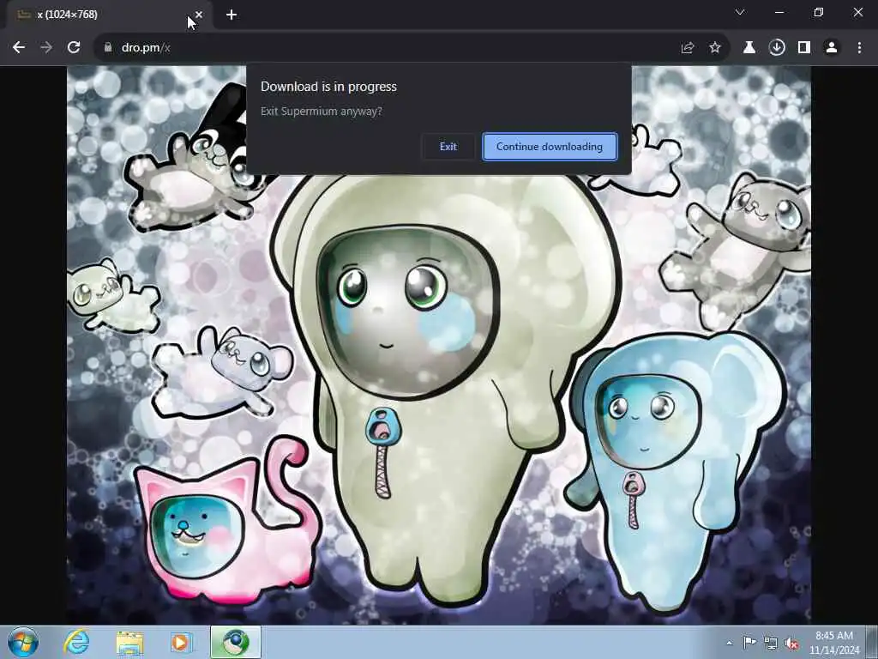Screen dimensions: 878x659
Task: Click the muted volume tray icon
Action: pyautogui.click(x=791, y=644)
